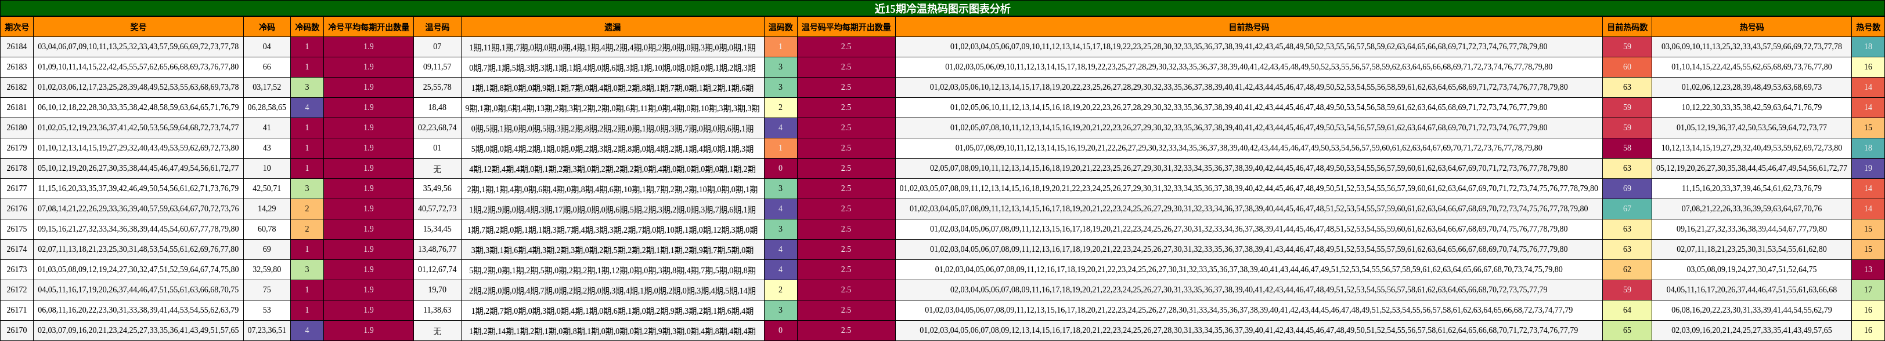Click hot number count 19 cell
Image resolution: width=1885 pixels, height=341 pixels.
pyautogui.click(x=1868, y=168)
